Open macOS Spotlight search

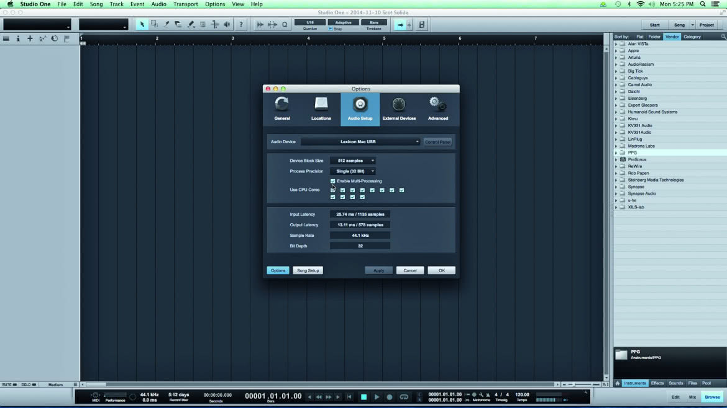[x=703, y=4]
